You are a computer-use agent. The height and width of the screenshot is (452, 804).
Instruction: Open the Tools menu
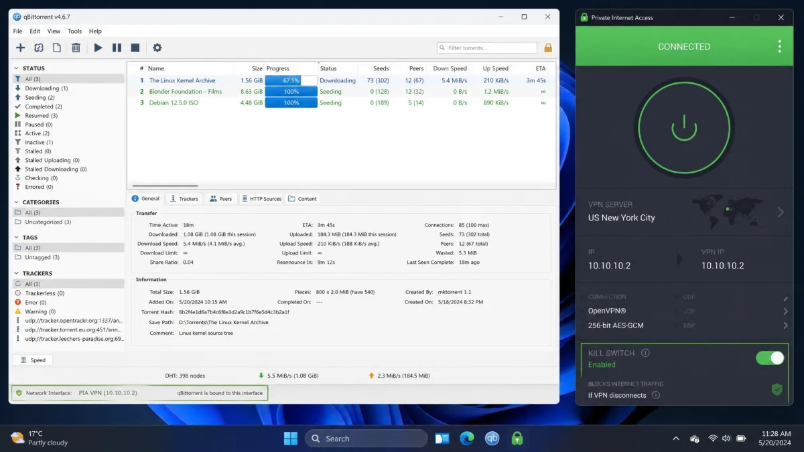coord(74,31)
